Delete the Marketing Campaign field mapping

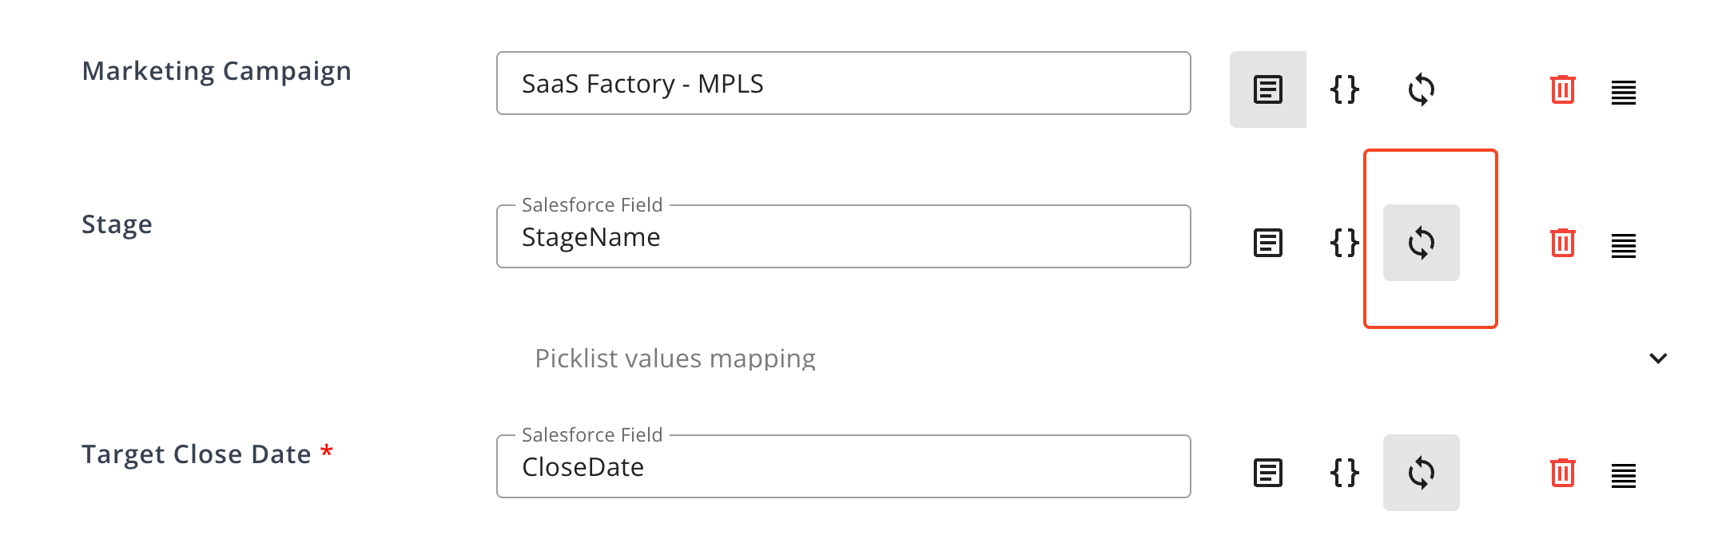[1562, 89]
